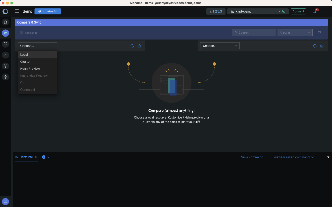332x207 pixels.
Task: Focus the Search input field
Action: point(254,33)
